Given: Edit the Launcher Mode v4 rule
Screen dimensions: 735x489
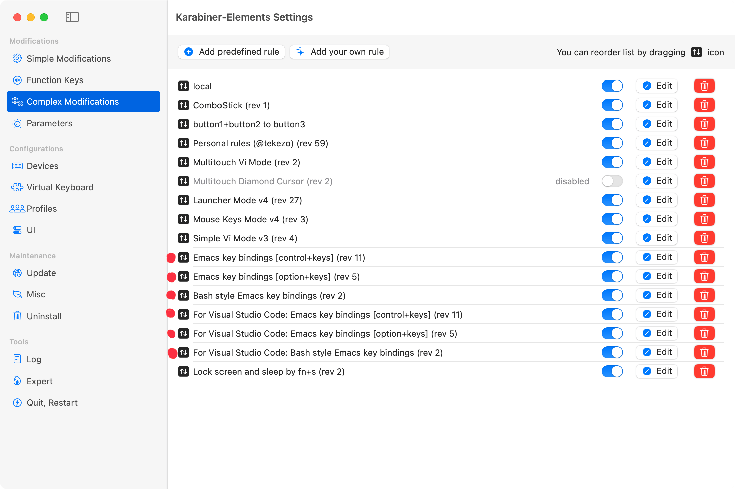Looking at the screenshot, I should coord(657,200).
